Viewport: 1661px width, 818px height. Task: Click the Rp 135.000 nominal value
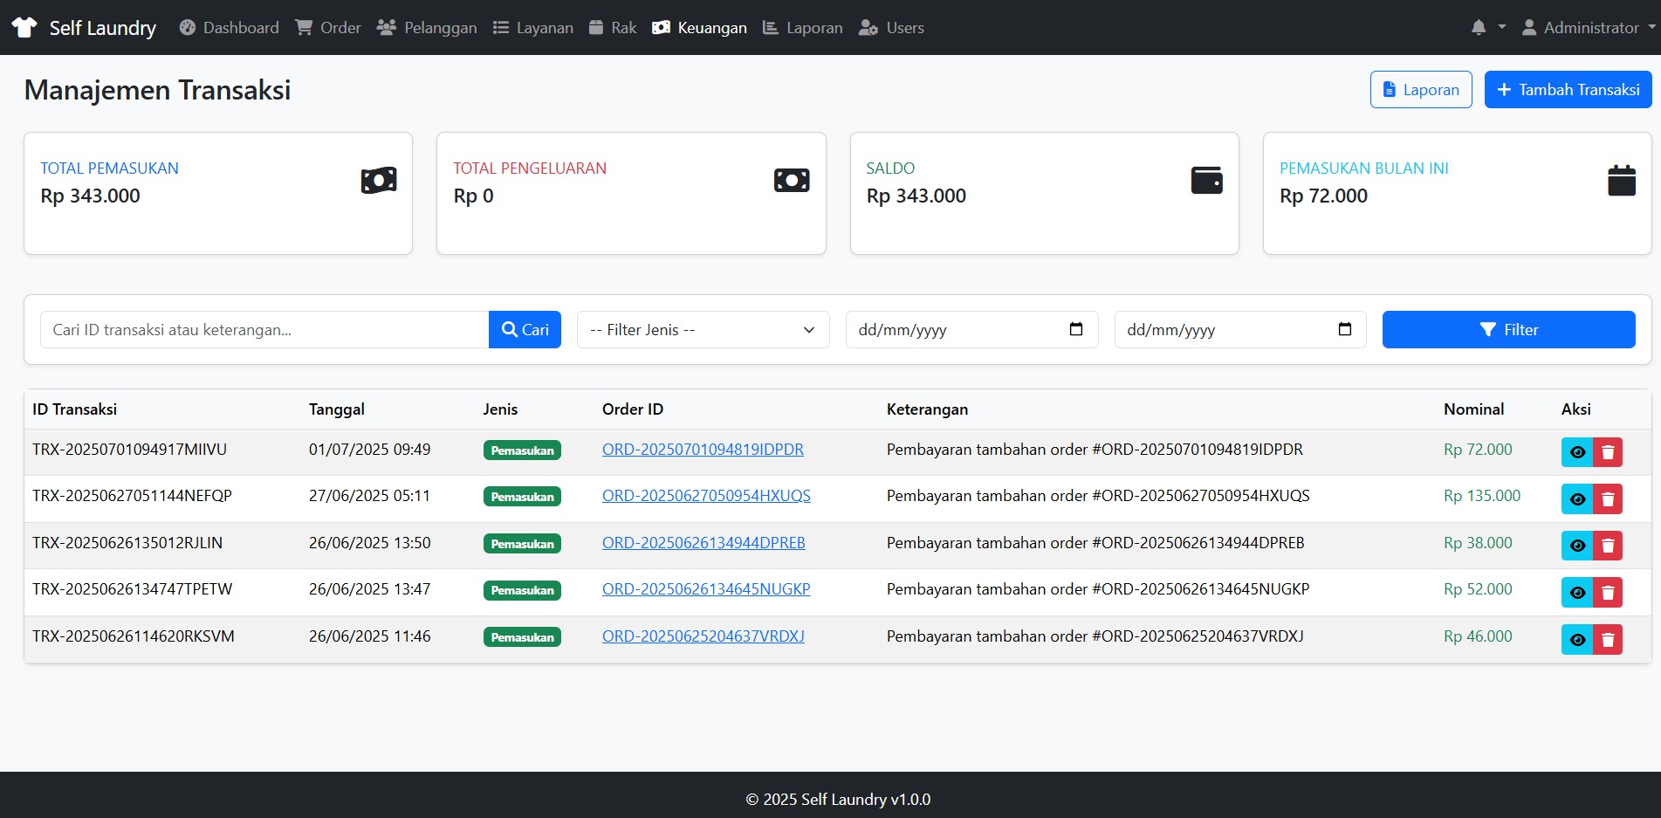pyautogui.click(x=1482, y=496)
